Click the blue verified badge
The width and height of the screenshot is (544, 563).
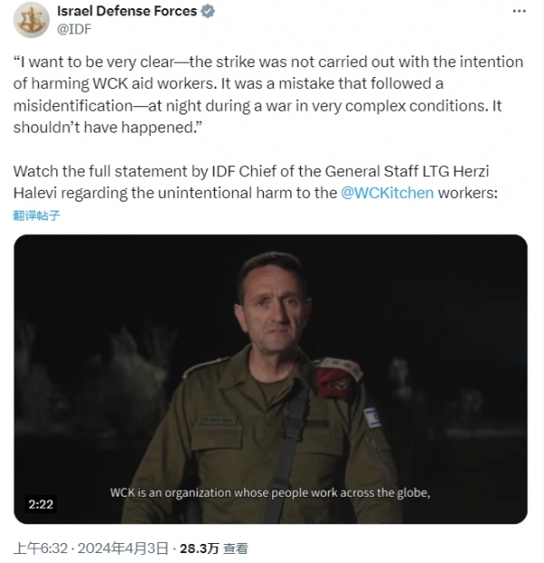(208, 11)
